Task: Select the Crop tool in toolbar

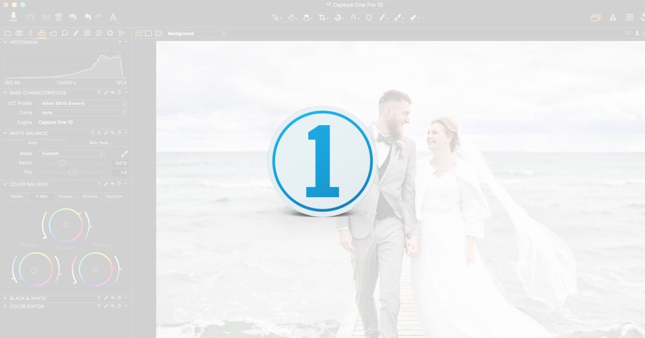Action: (x=321, y=18)
